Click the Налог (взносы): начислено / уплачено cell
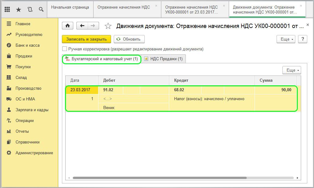The width and height of the screenshot is (314, 188). 212,99
